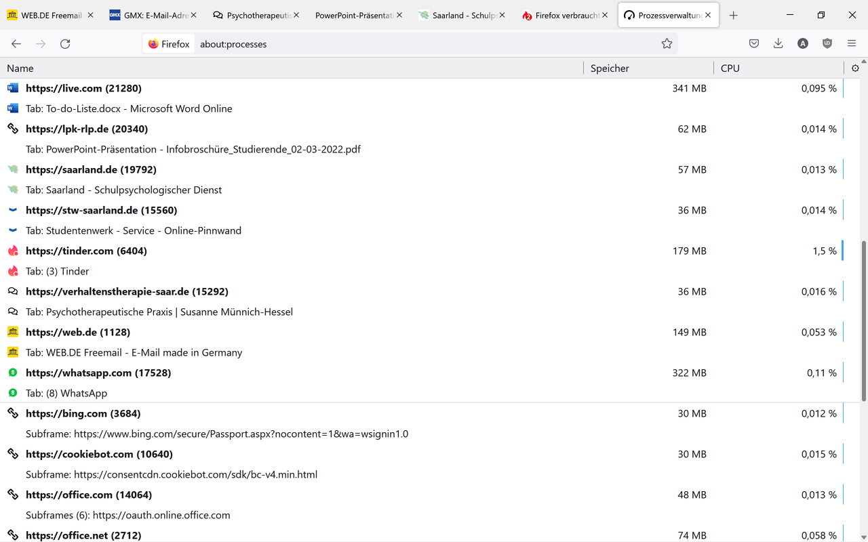Viewport: 868px width, 542px height.
Task: Click the 0,11 % CPU value
Action: pos(822,373)
